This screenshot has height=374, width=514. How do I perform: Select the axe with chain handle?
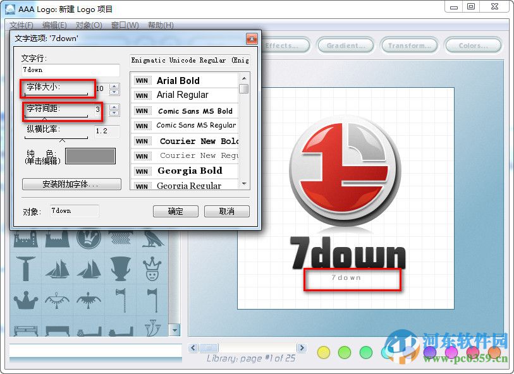click(121, 300)
